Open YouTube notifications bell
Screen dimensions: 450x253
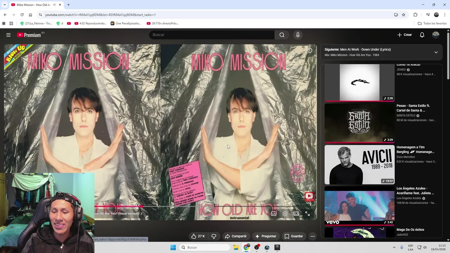422,35
